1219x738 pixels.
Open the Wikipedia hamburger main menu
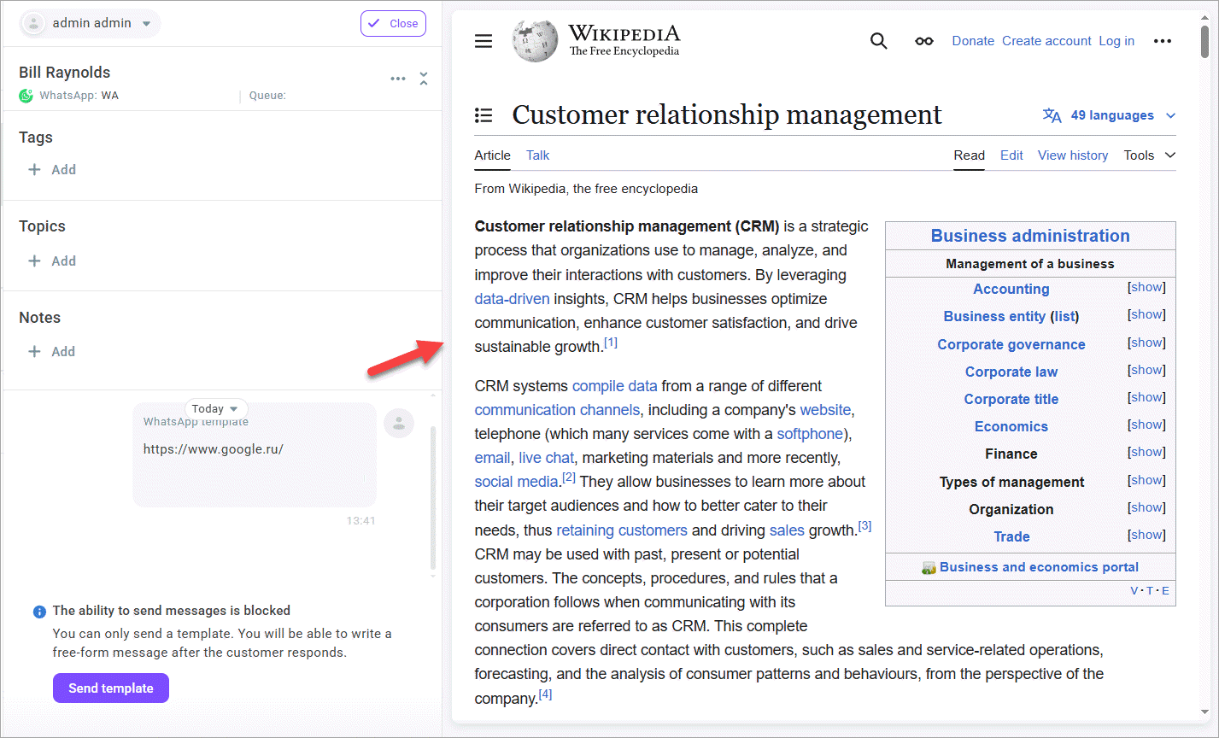click(483, 41)
